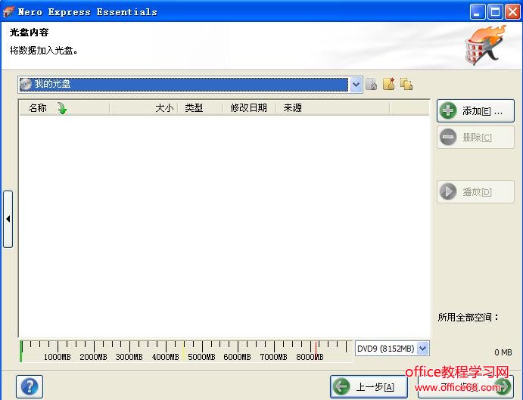Click the 0 MB used space value
This screenshot has width=523, height=400.
click(x=503, y=352)
